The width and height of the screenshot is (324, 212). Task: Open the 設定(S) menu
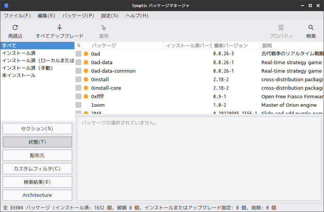point(110,16)
